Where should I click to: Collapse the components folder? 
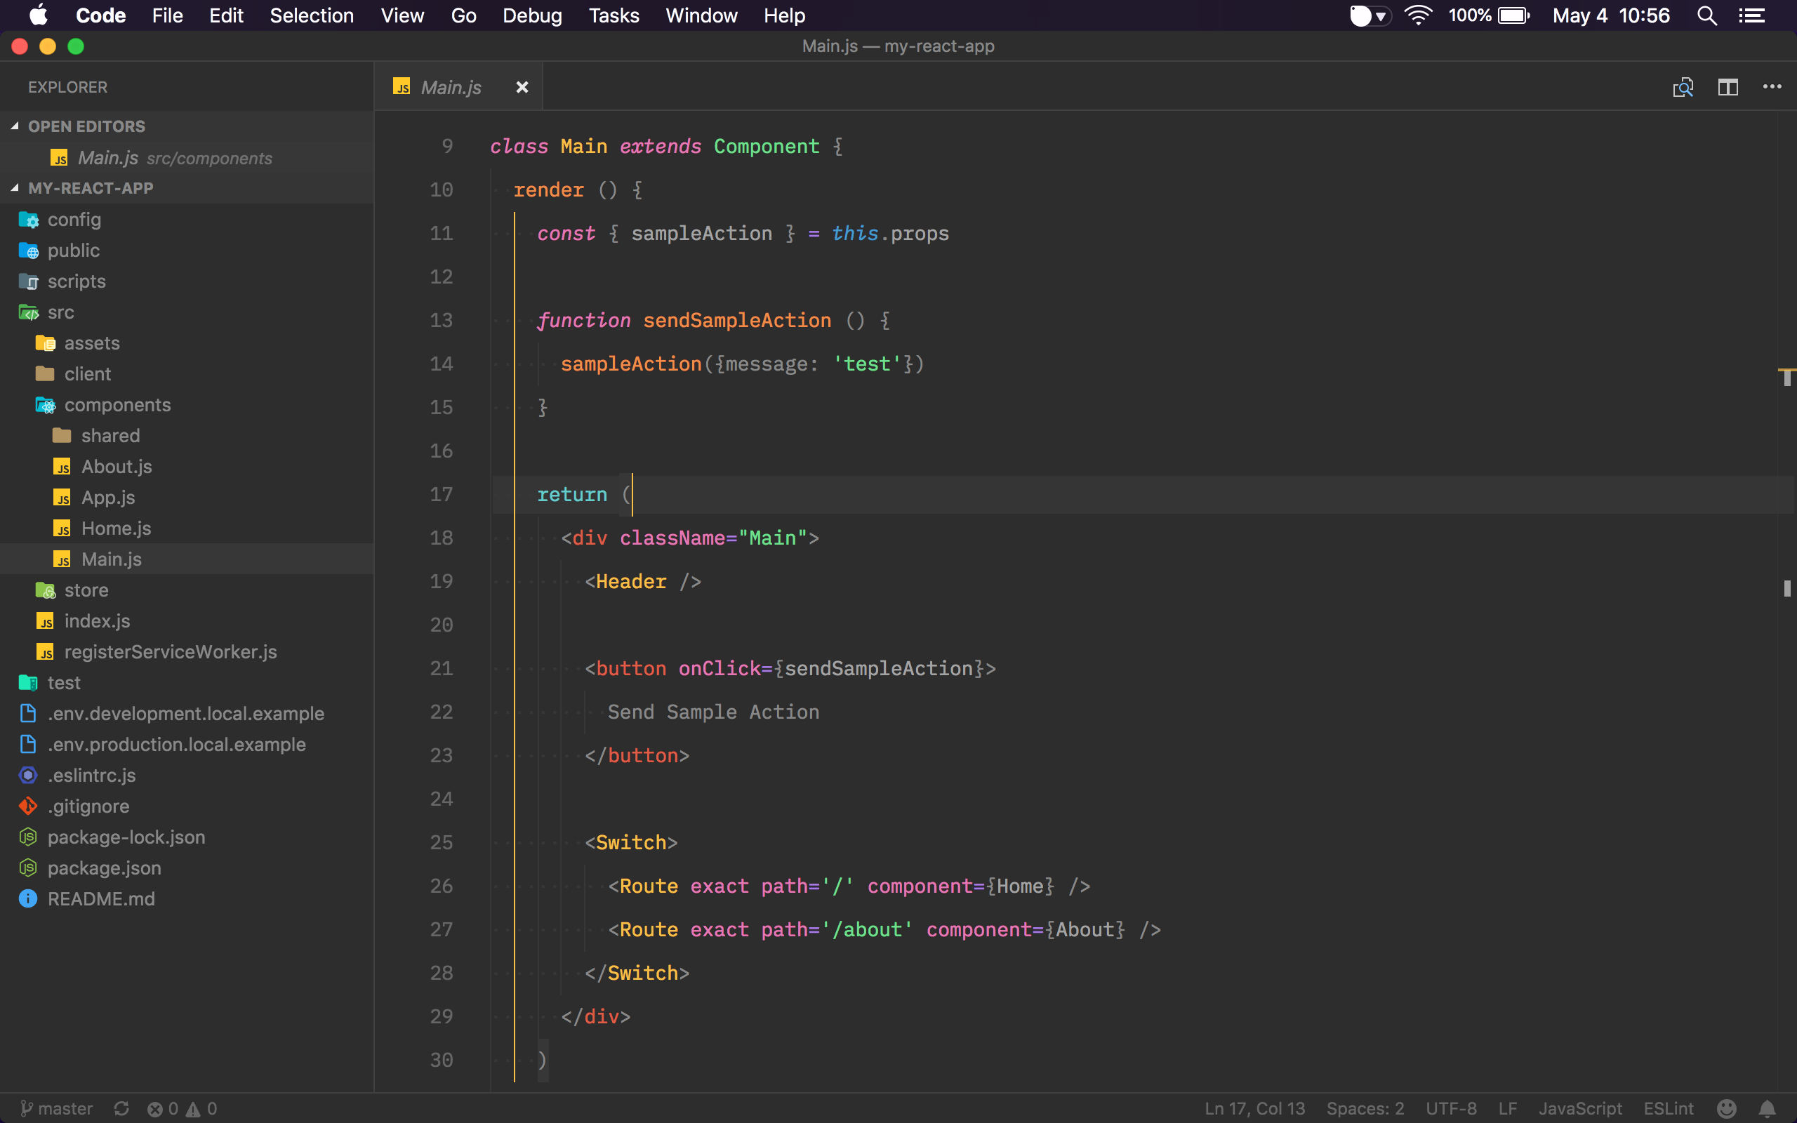point(117,405)
